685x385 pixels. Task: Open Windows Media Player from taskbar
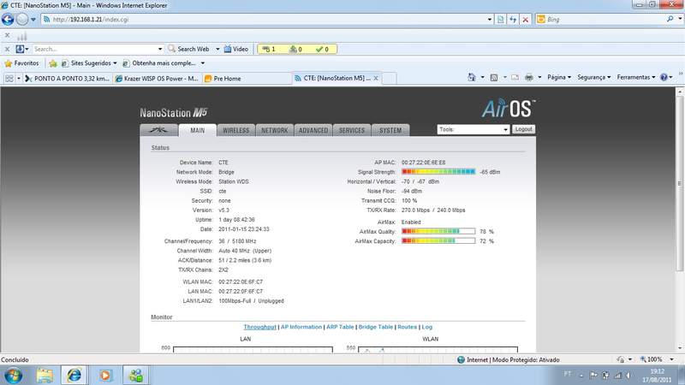[104, 376]
